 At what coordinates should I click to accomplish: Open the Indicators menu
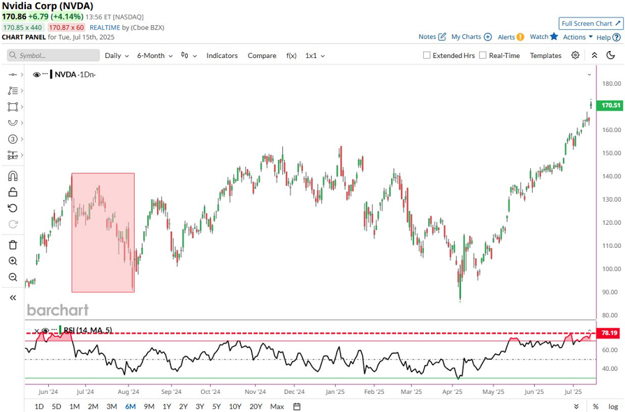pyautogui.click(x=222, y=56)
